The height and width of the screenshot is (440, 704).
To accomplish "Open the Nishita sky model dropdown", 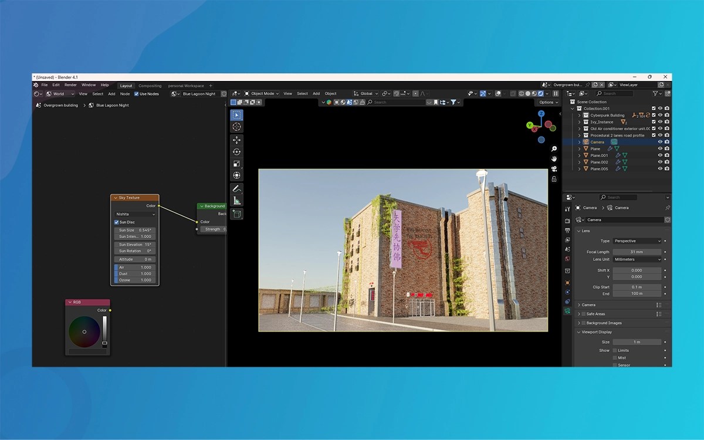I will click(x=134, y=214).
